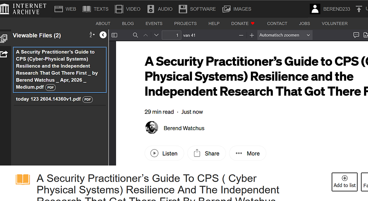
Task: Click the comment annotation icon
Action: click(356, 35)
